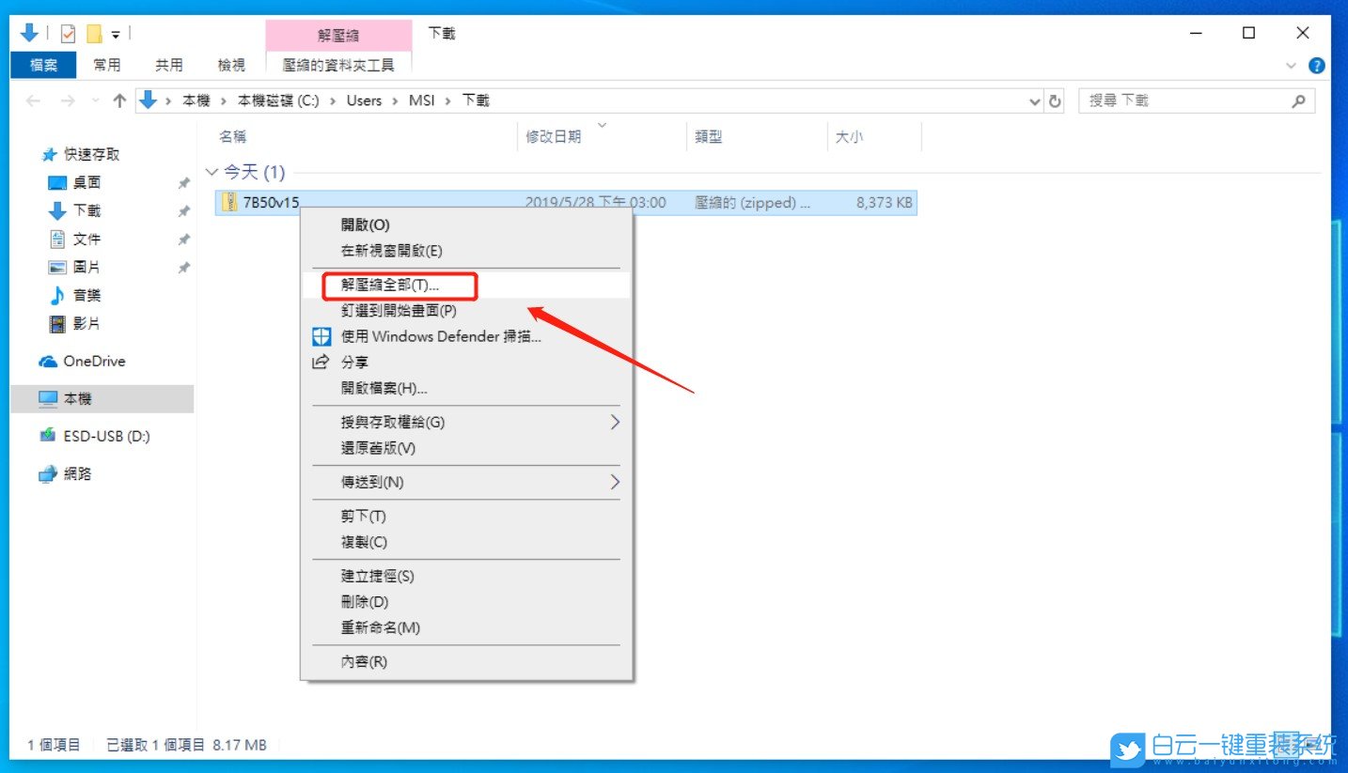1348x773 pixels.
Task: Click the properties icon in quick access toolbar
Action: click(68, 34)
